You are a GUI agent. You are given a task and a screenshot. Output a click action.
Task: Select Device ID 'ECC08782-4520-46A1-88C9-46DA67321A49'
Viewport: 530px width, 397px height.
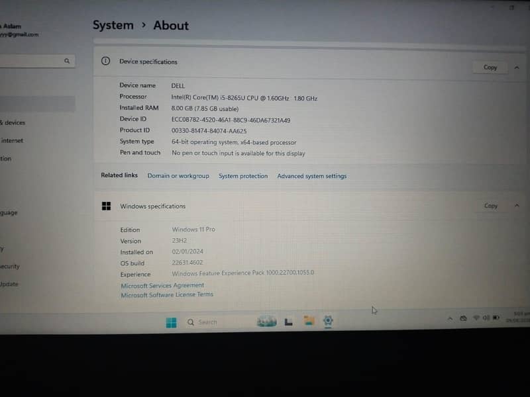[x=231, y=120]
